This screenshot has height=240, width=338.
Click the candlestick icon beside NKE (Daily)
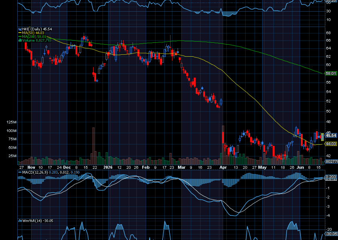[20, 29]
